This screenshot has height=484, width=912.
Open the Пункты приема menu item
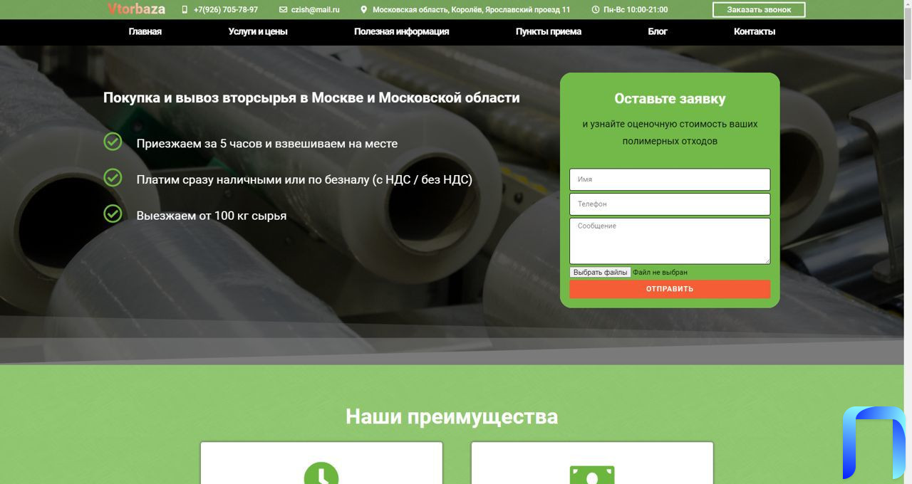click(549, 31)
